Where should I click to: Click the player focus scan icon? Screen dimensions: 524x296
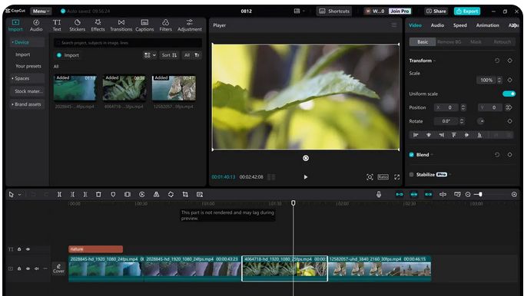point(370,177)
